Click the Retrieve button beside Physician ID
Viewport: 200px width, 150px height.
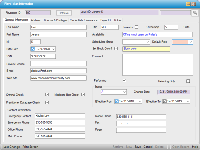tap(64, 13)
